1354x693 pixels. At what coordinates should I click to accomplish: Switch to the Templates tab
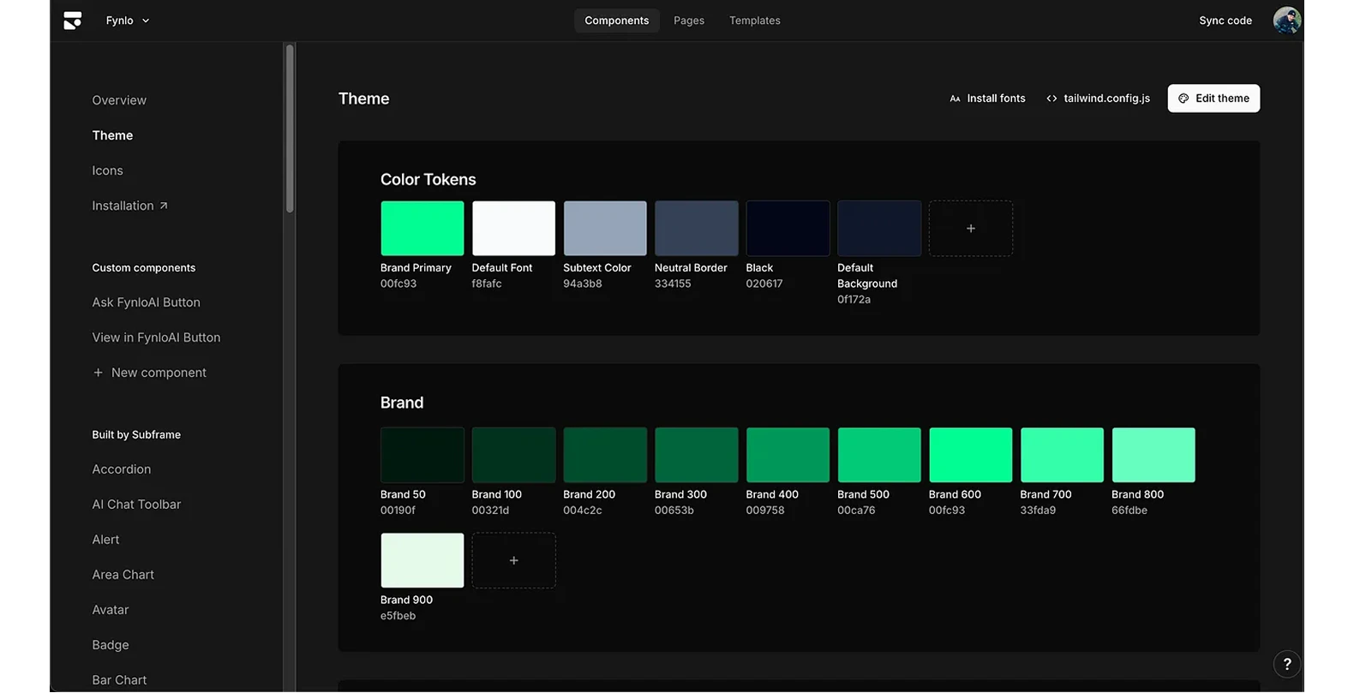click(x=754, y=21)
